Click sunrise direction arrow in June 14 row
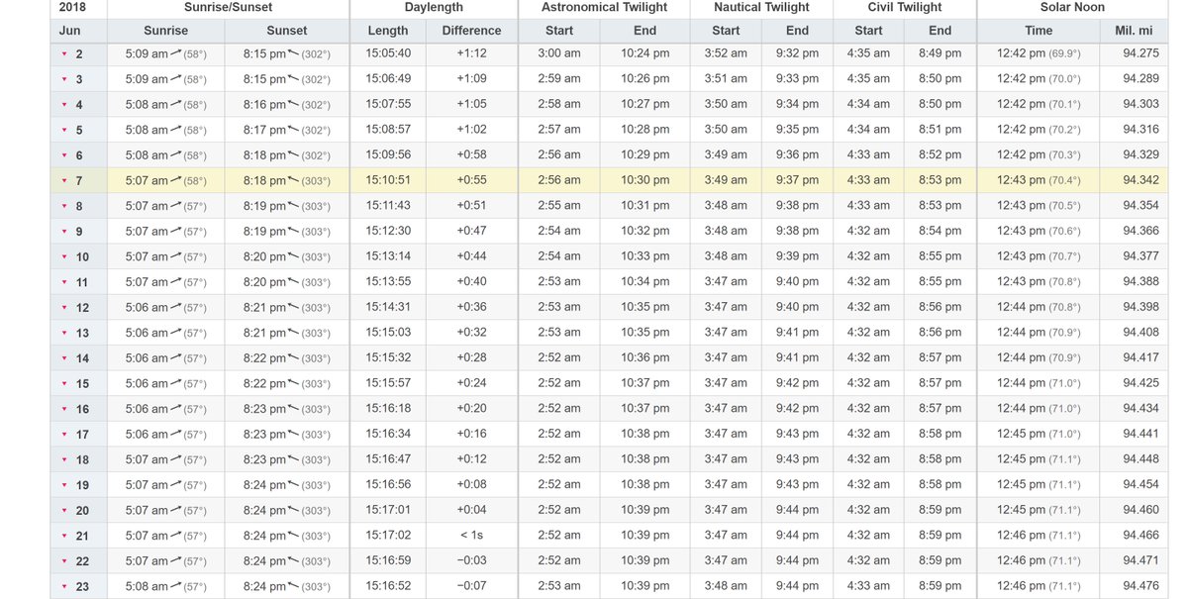Image resolution: width=1188 pixels, height=599 pixels. [175, 357]
